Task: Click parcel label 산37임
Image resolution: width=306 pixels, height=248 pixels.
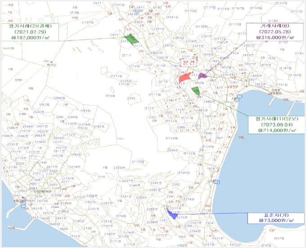Action: (x=279, y=238)
